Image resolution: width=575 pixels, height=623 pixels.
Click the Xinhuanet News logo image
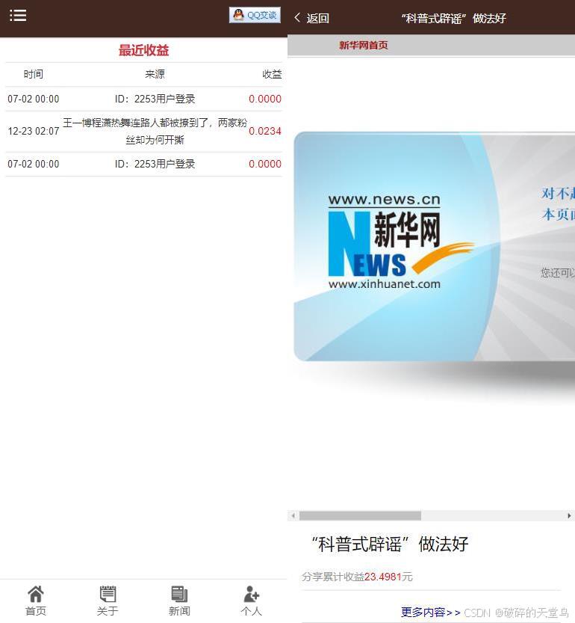coord(401,241)
